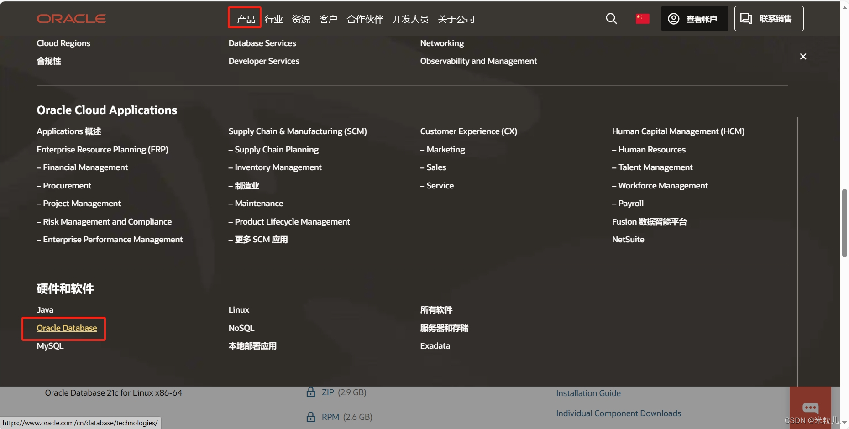Open 本地部署应用 link
Screen dimensions: 849x429
click(252, 346)
